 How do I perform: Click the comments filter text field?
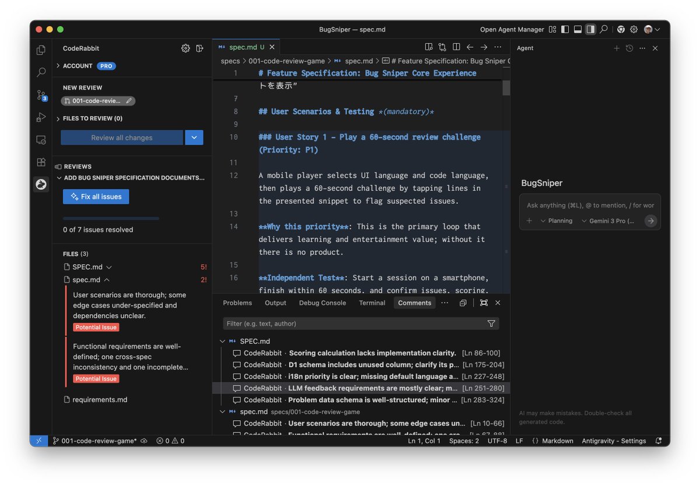pyautogui.click(x=354, y=323)
